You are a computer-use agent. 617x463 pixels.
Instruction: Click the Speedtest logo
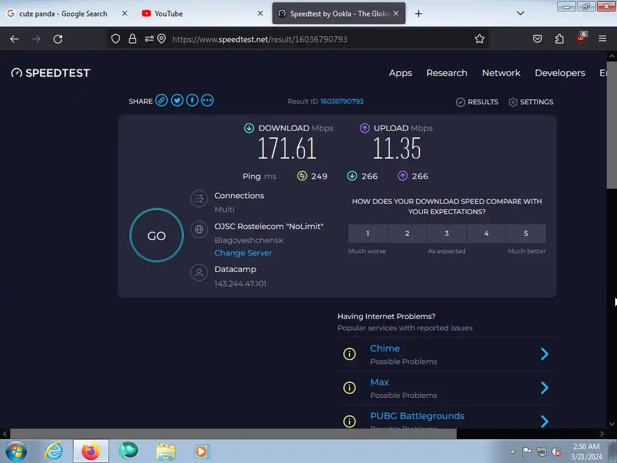tap(51, 73)
